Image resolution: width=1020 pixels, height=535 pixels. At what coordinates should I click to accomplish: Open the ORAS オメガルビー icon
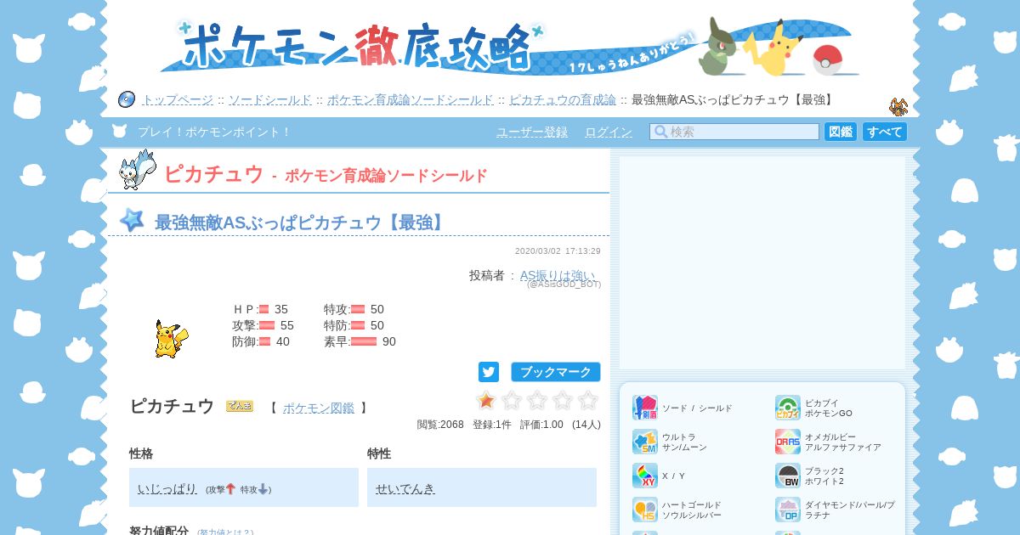(788, 442)
